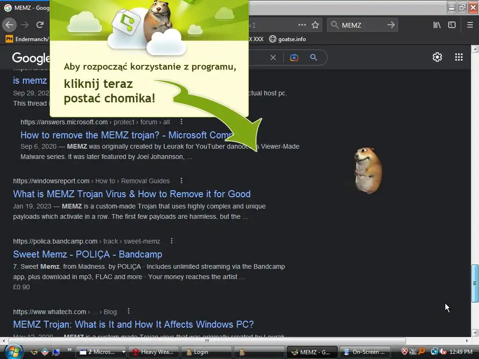This screenshot has height=359, width=479.
Task: Toggle the sidebar view icon
Action: 452,25
